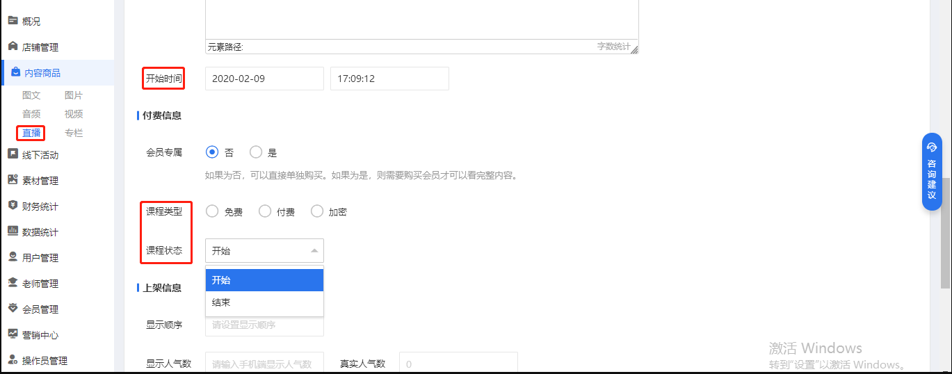Choose 免费 course type
Viewport: 952px width, 374px height.
[213, 211]
